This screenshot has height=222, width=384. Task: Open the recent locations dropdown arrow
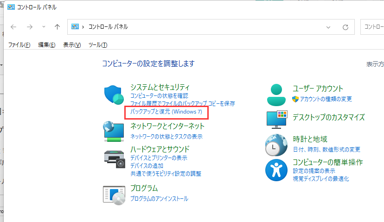[44, 27]
